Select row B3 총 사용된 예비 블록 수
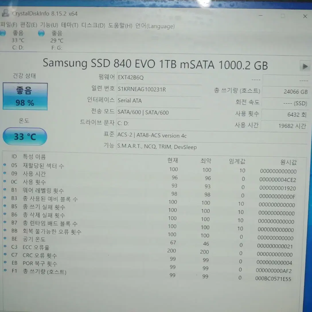312x312 pixels. pos(150,201)
